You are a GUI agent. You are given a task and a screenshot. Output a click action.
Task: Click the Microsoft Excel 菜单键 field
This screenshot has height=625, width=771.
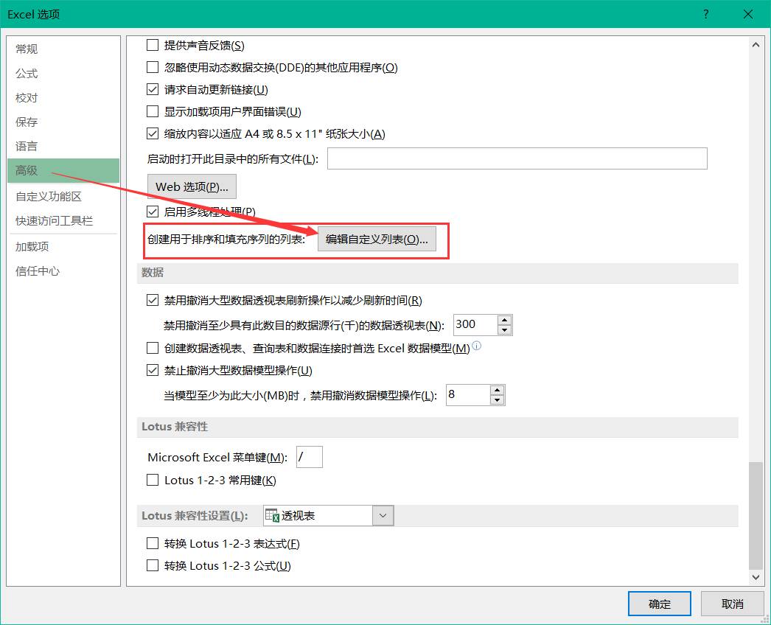coord(310,457)
